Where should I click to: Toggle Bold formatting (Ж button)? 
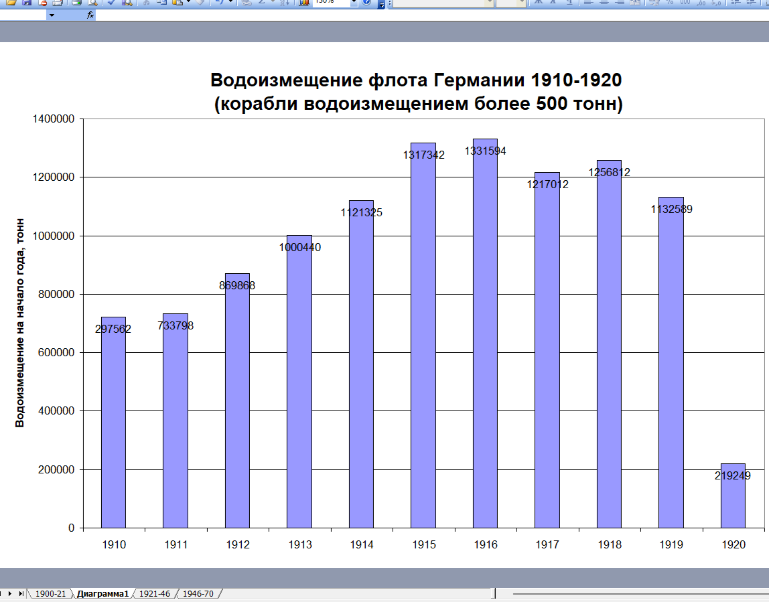click(537, 3)
